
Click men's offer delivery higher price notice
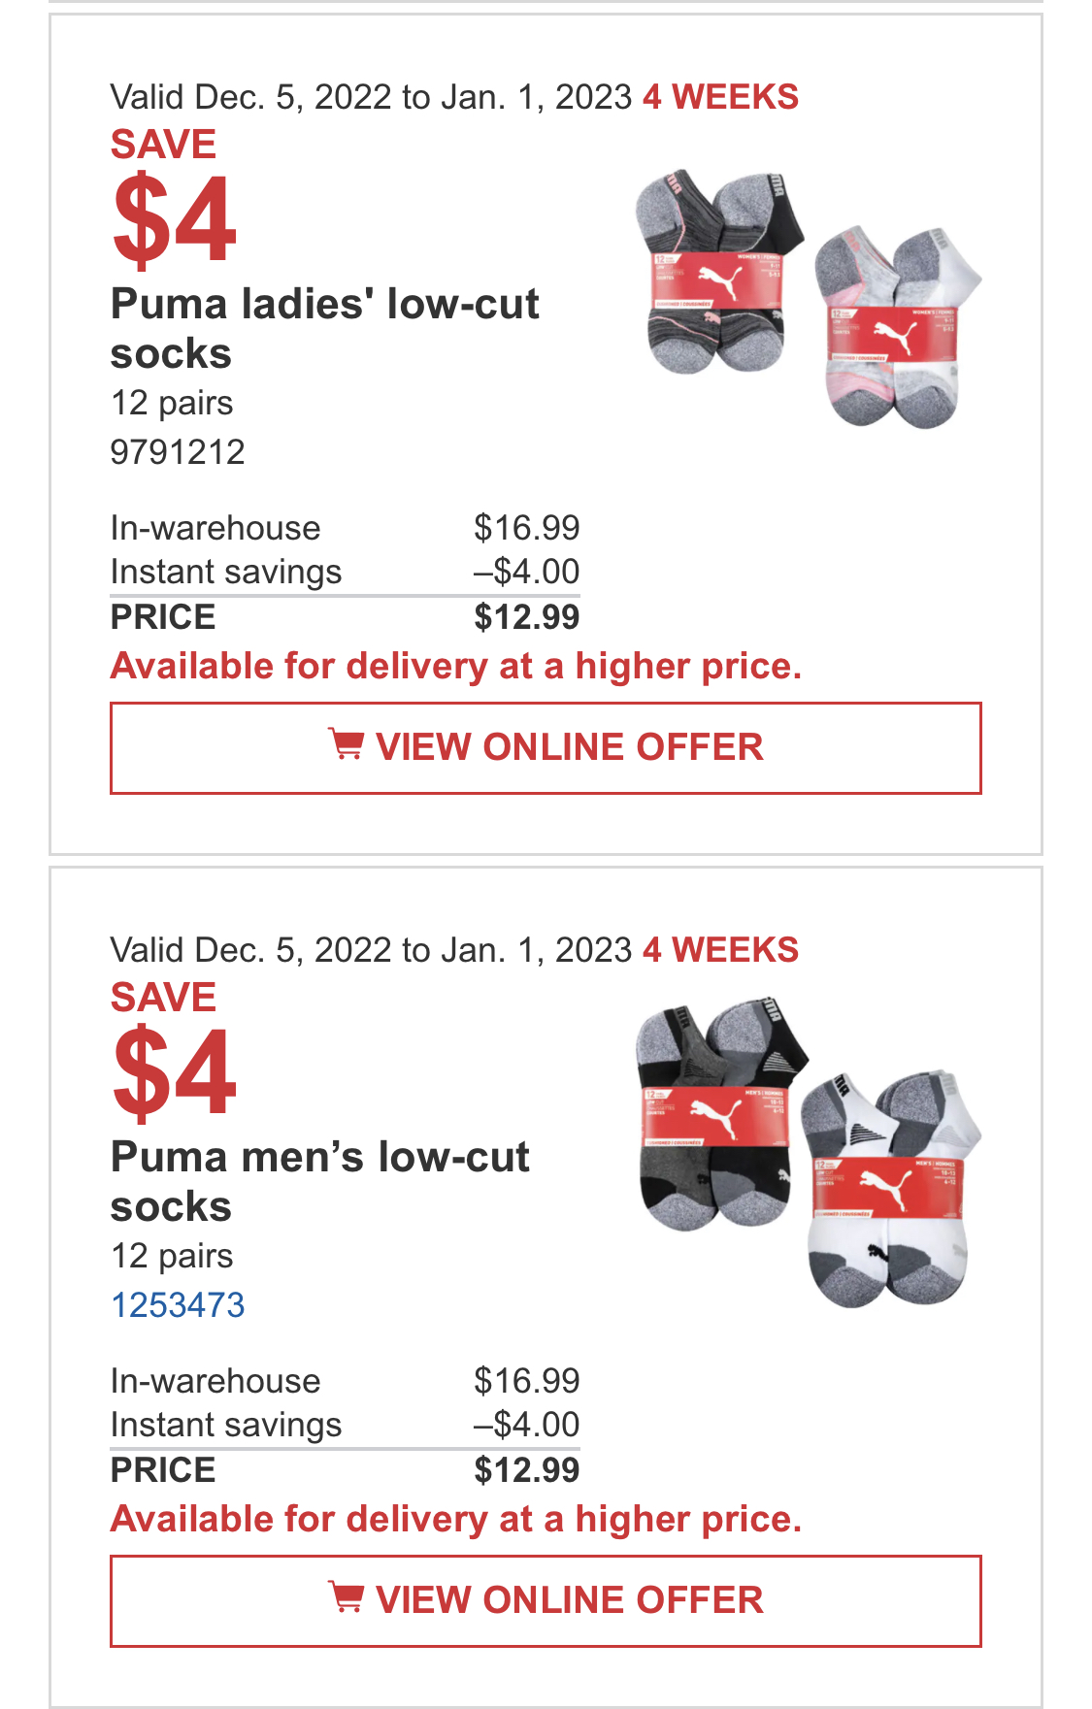(456, 1520)
